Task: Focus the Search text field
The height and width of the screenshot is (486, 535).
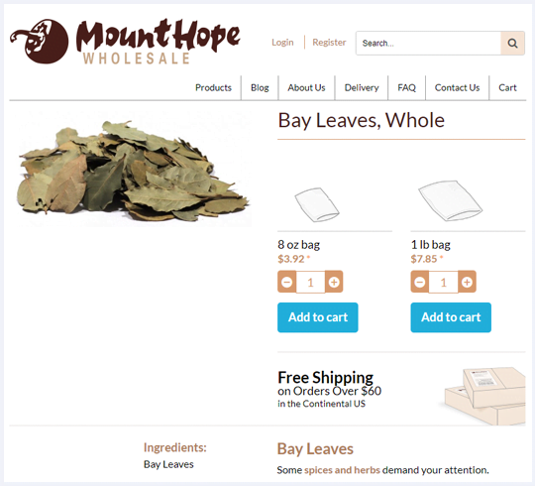Action: click(x=429, y=43)
